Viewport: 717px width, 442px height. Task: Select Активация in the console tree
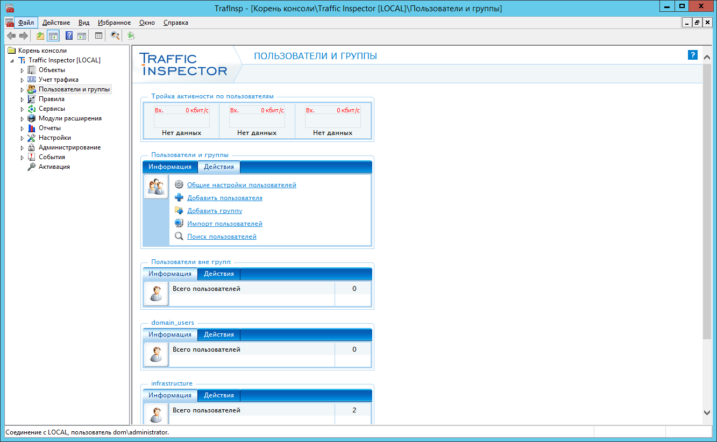click(x=54, y=167)
